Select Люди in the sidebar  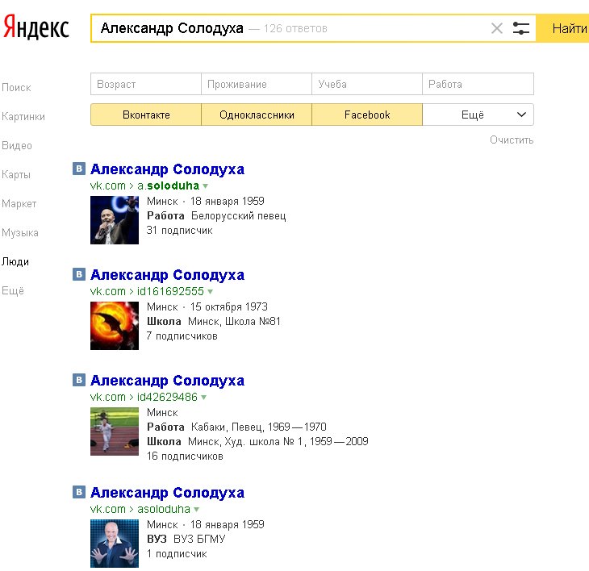point(15,261)
